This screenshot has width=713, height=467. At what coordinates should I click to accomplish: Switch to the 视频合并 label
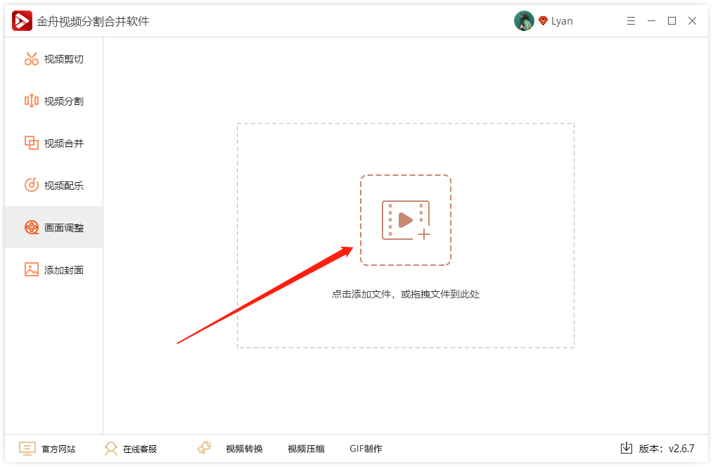pos(64,143)
